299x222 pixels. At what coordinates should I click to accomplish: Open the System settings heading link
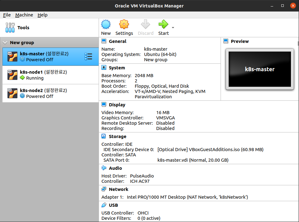pyautogui.click(x=117, y=68)
